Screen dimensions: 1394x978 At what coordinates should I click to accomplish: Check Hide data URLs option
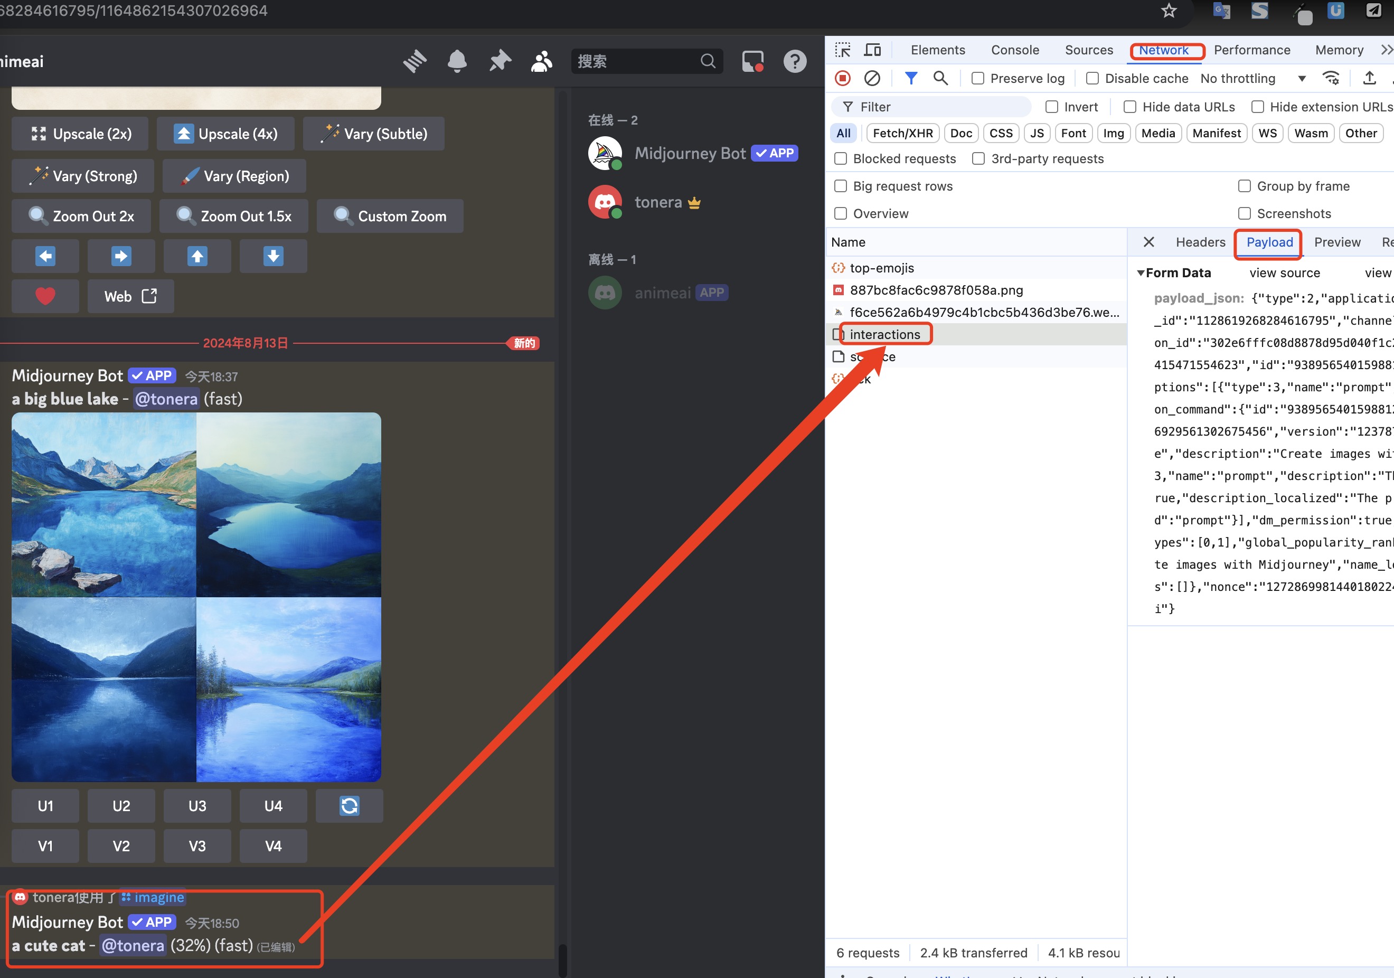(x=1130, y=107)
